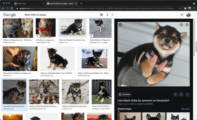The image size is (197, 120).
Task: Click the "Related images" heading
Action: pos(124,109)
